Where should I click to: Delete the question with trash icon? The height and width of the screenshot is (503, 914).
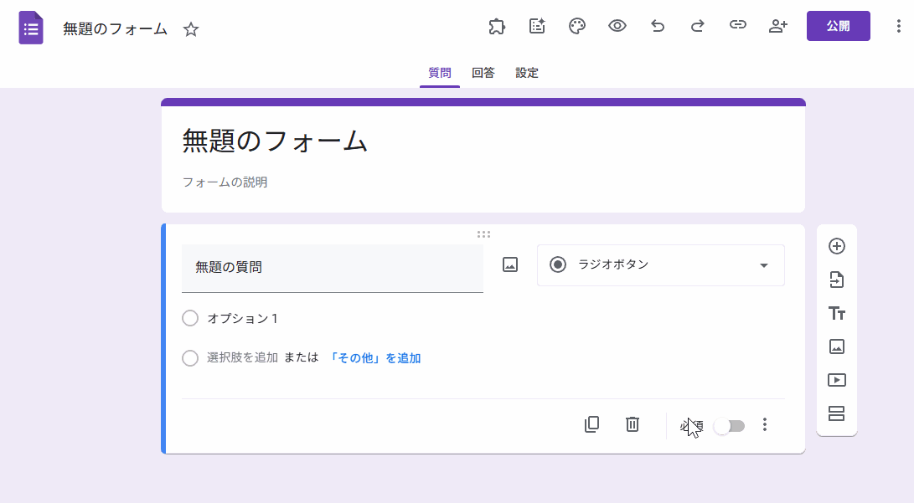coord(633,425)
